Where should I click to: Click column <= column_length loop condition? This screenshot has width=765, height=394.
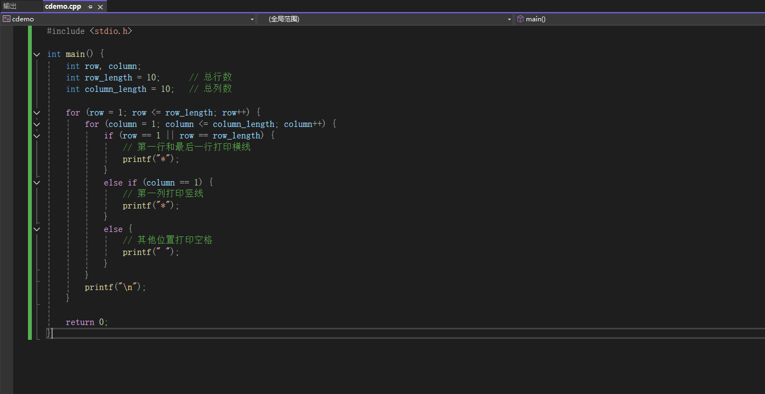tap(220, 124)
